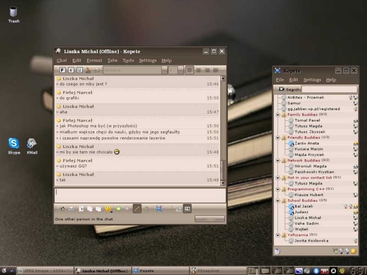This screenshot has height=275, width=367.
Task: Click the cut icon in chat toolbar
Action: pos(81,209)
